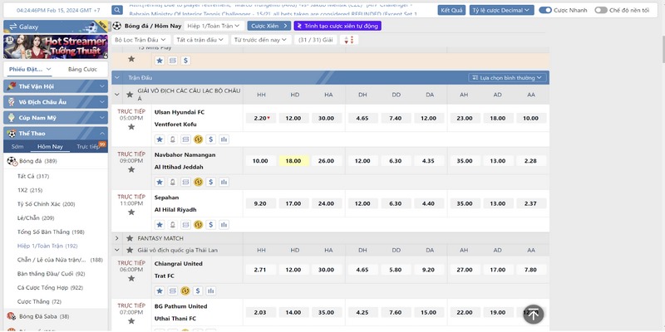Image resolution: width=665 pixels, height=332 pixels.
Task: Click gold coin icon under Chiangrai United match
Action: [x=185, y=291]
